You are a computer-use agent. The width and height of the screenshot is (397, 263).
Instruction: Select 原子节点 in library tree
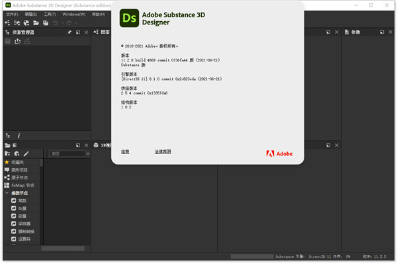tap(19, 178)
